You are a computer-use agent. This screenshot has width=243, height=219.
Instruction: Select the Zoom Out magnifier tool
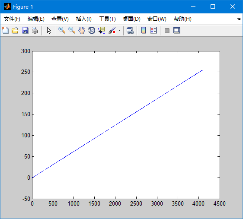72,30
